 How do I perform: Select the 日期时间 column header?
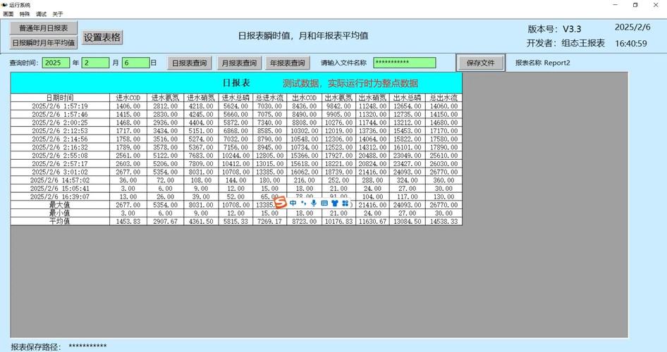tap(60, 98)
